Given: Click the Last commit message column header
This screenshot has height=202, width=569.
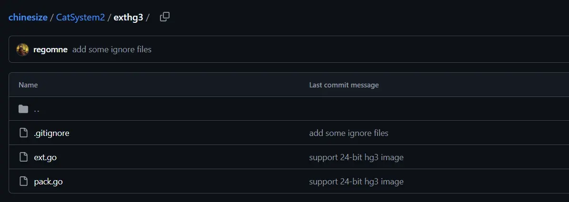Looking at the screenshot, I should pyautogui.click(x=344, y=85).
